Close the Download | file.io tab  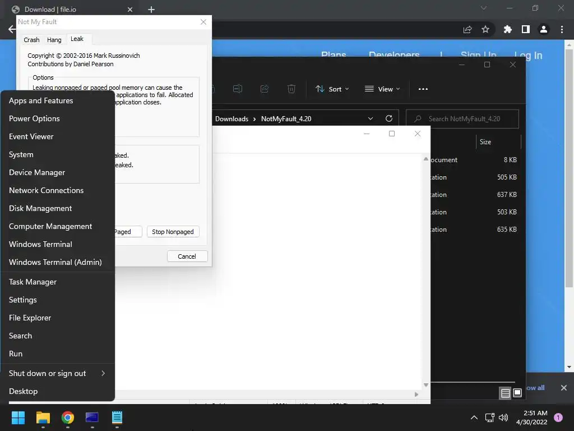coord(130,10)
